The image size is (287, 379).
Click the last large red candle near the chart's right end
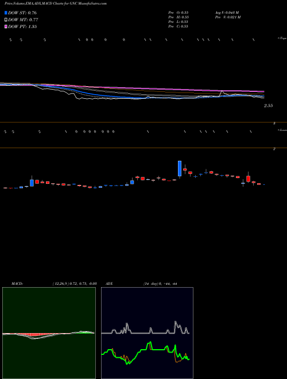[248, 179]
